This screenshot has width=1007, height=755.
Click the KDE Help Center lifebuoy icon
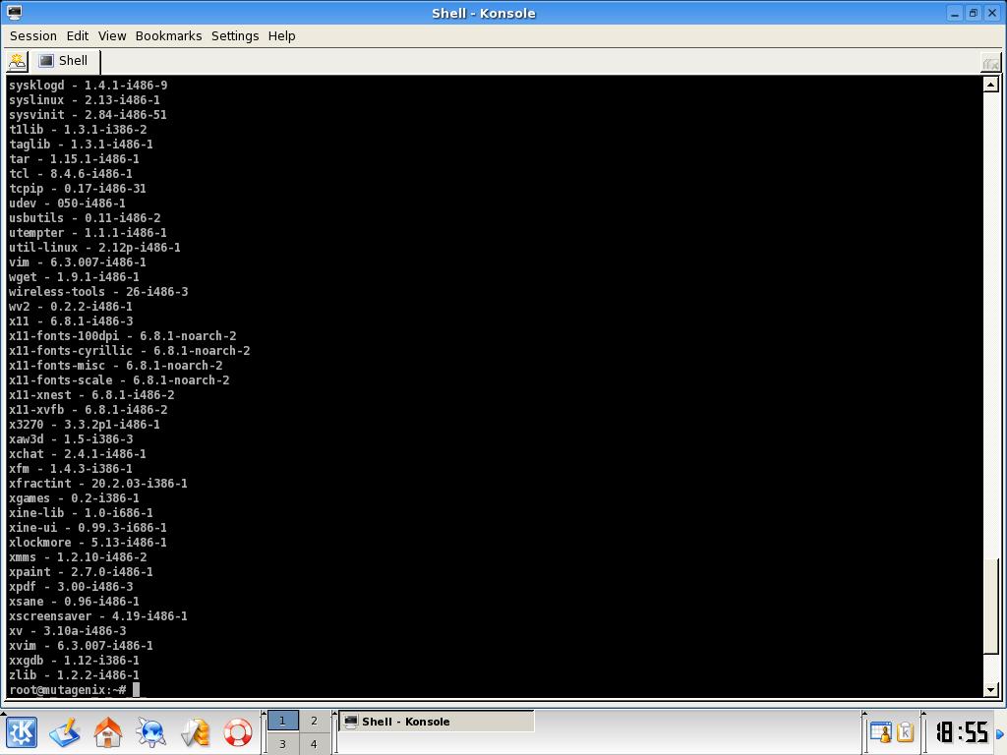pyautogui.click(x=238, y=732)
